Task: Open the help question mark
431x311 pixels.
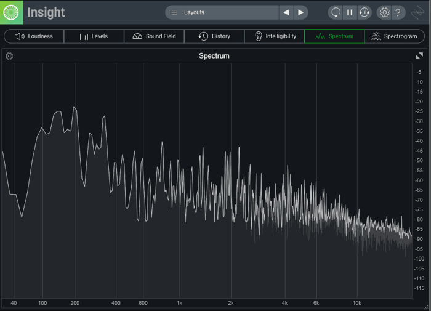Action: click(x=398, y=12)
